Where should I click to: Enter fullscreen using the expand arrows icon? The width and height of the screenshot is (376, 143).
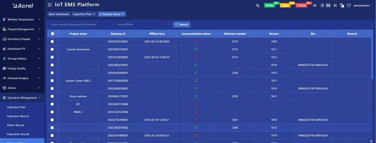tap(335, 5)
